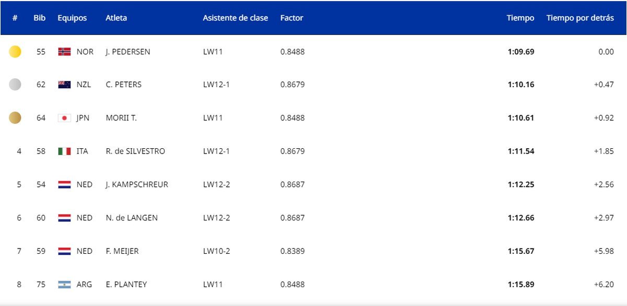Click the Tiempo por detrás header
Screen dimensions: 627x306
[580, 18]
